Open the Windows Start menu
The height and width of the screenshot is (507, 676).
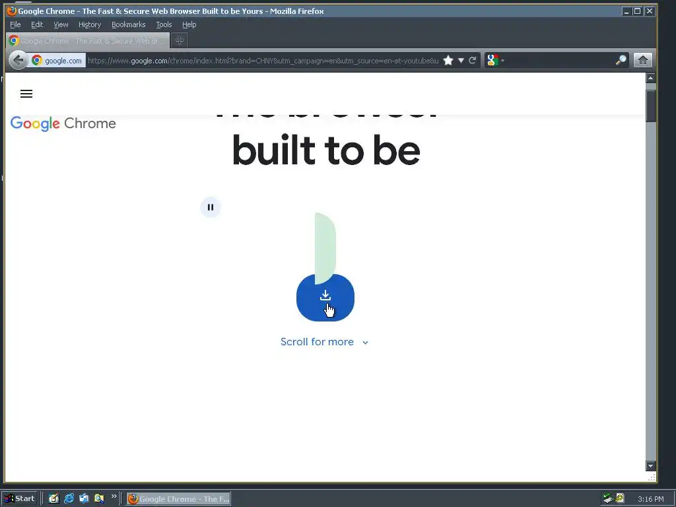[20, 498]
